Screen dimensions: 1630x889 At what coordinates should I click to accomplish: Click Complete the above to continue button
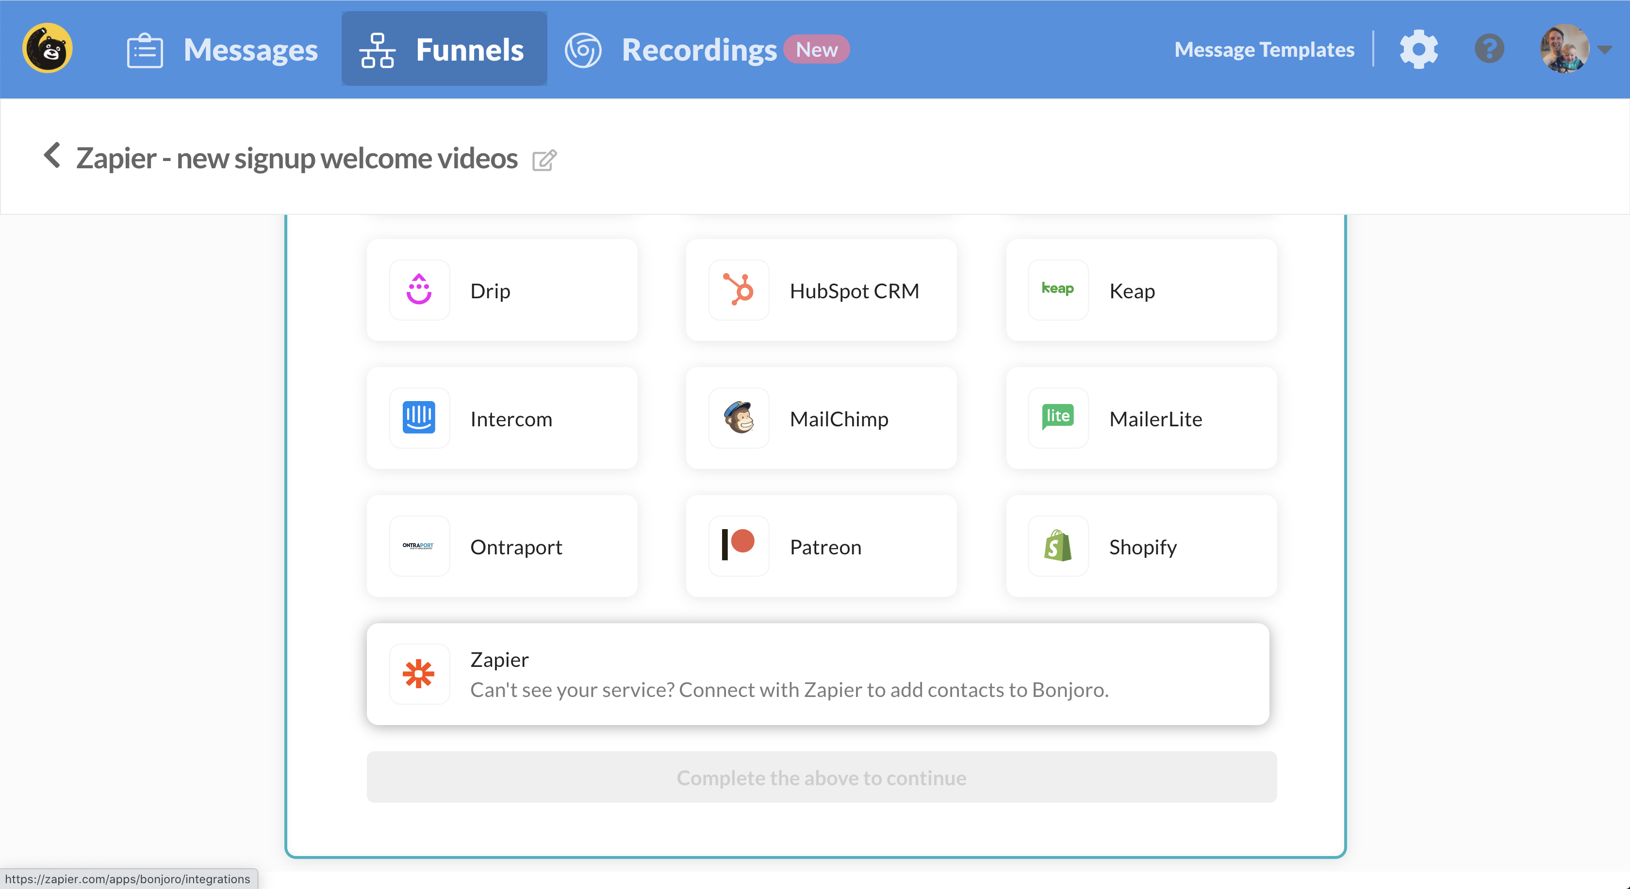pyautogui.click(x=822, y=777)
